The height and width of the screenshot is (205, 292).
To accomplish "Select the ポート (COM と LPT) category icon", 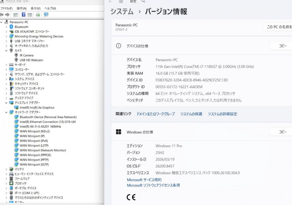I will (11, 193).
